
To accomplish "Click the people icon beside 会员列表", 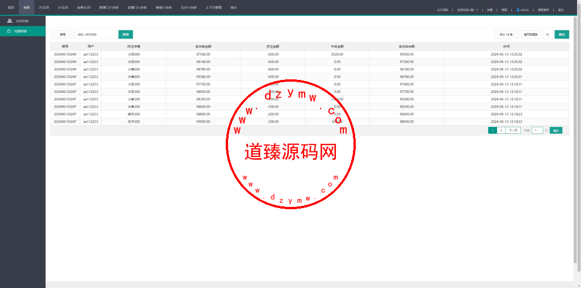I will (10, 21).
